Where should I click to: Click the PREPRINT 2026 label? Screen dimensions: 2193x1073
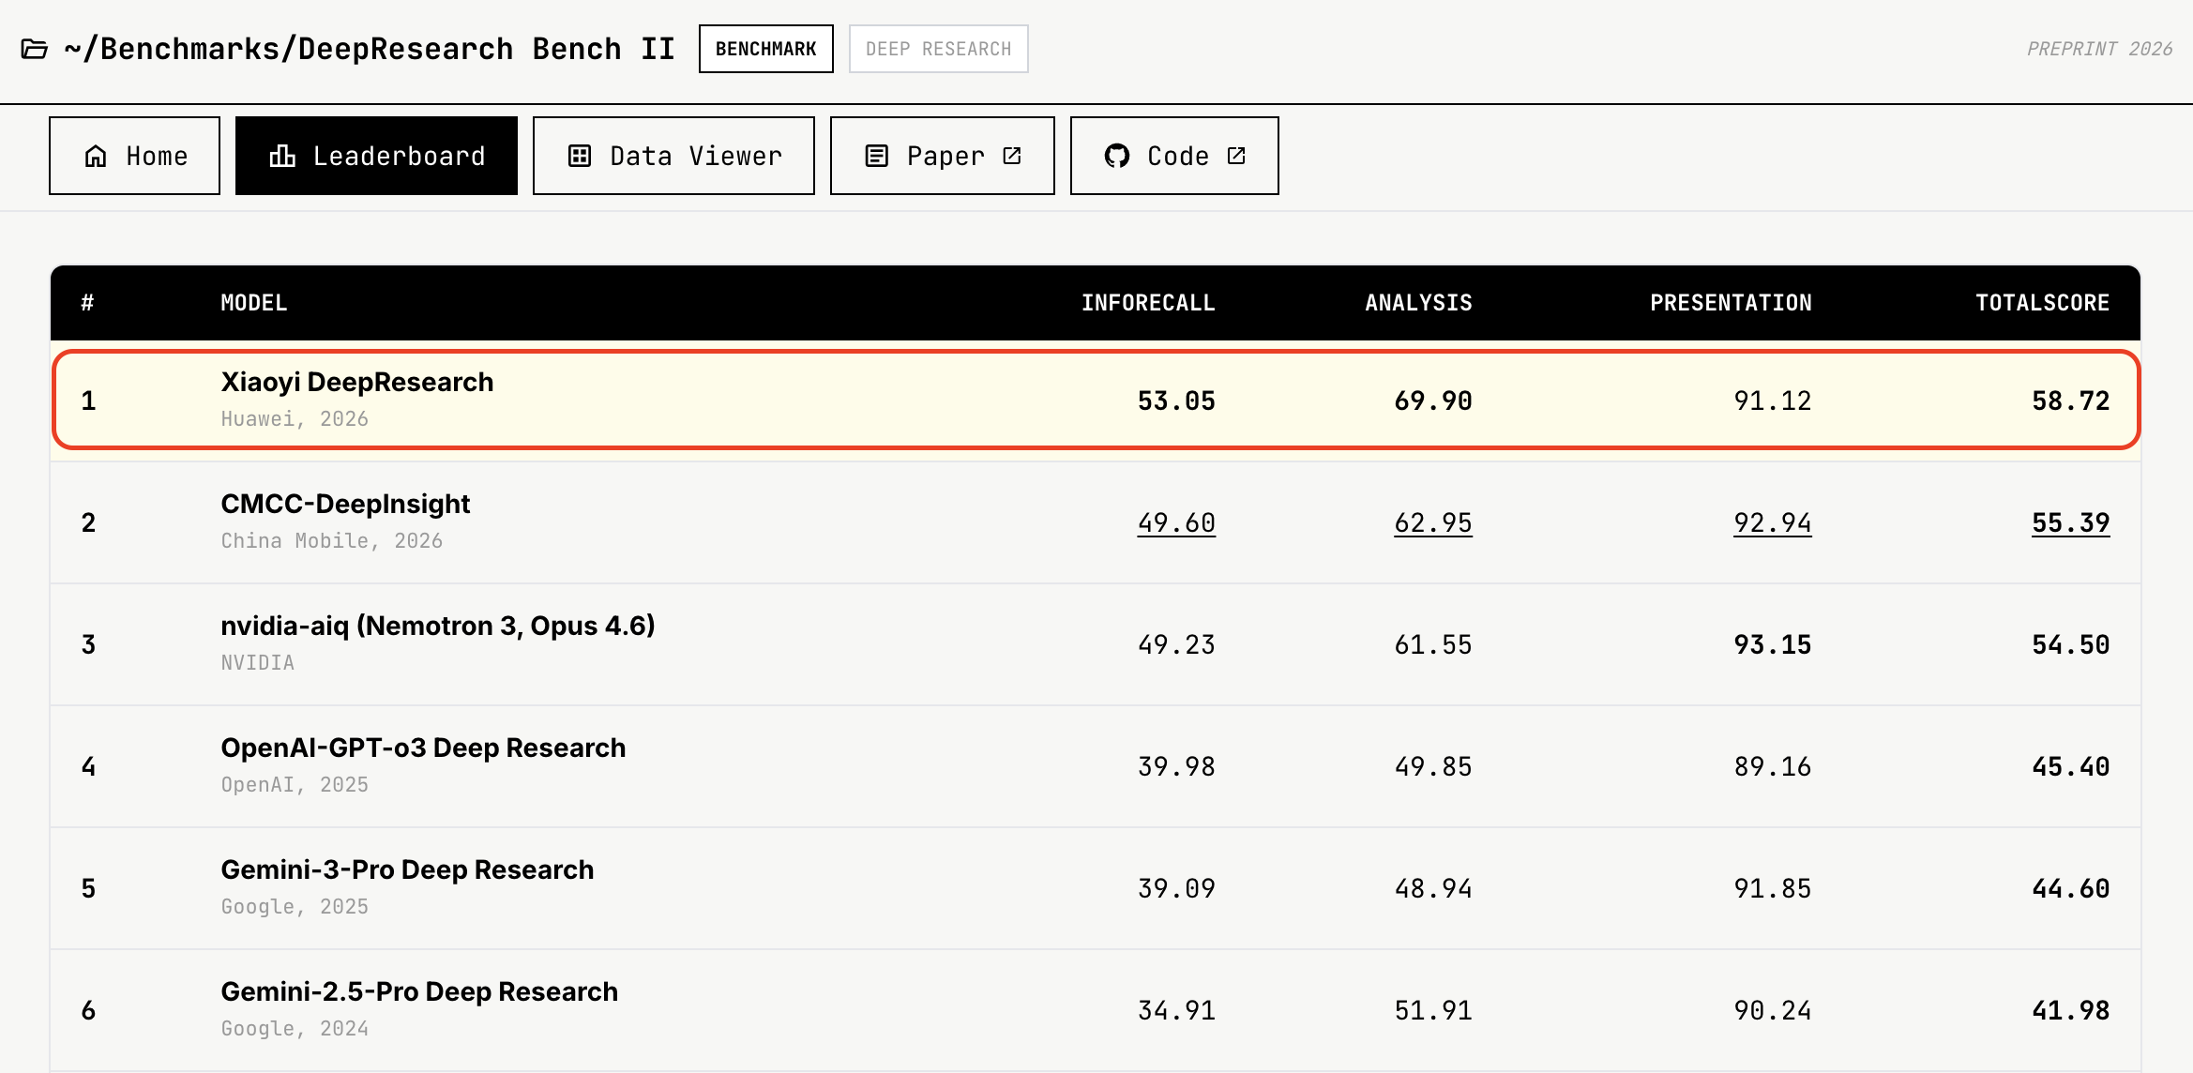tap(2099, 49)
